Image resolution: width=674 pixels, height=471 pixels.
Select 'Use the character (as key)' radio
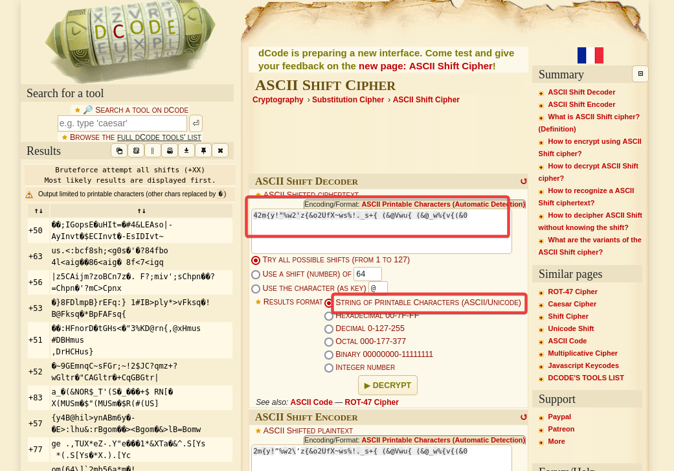tap(256, 288)
